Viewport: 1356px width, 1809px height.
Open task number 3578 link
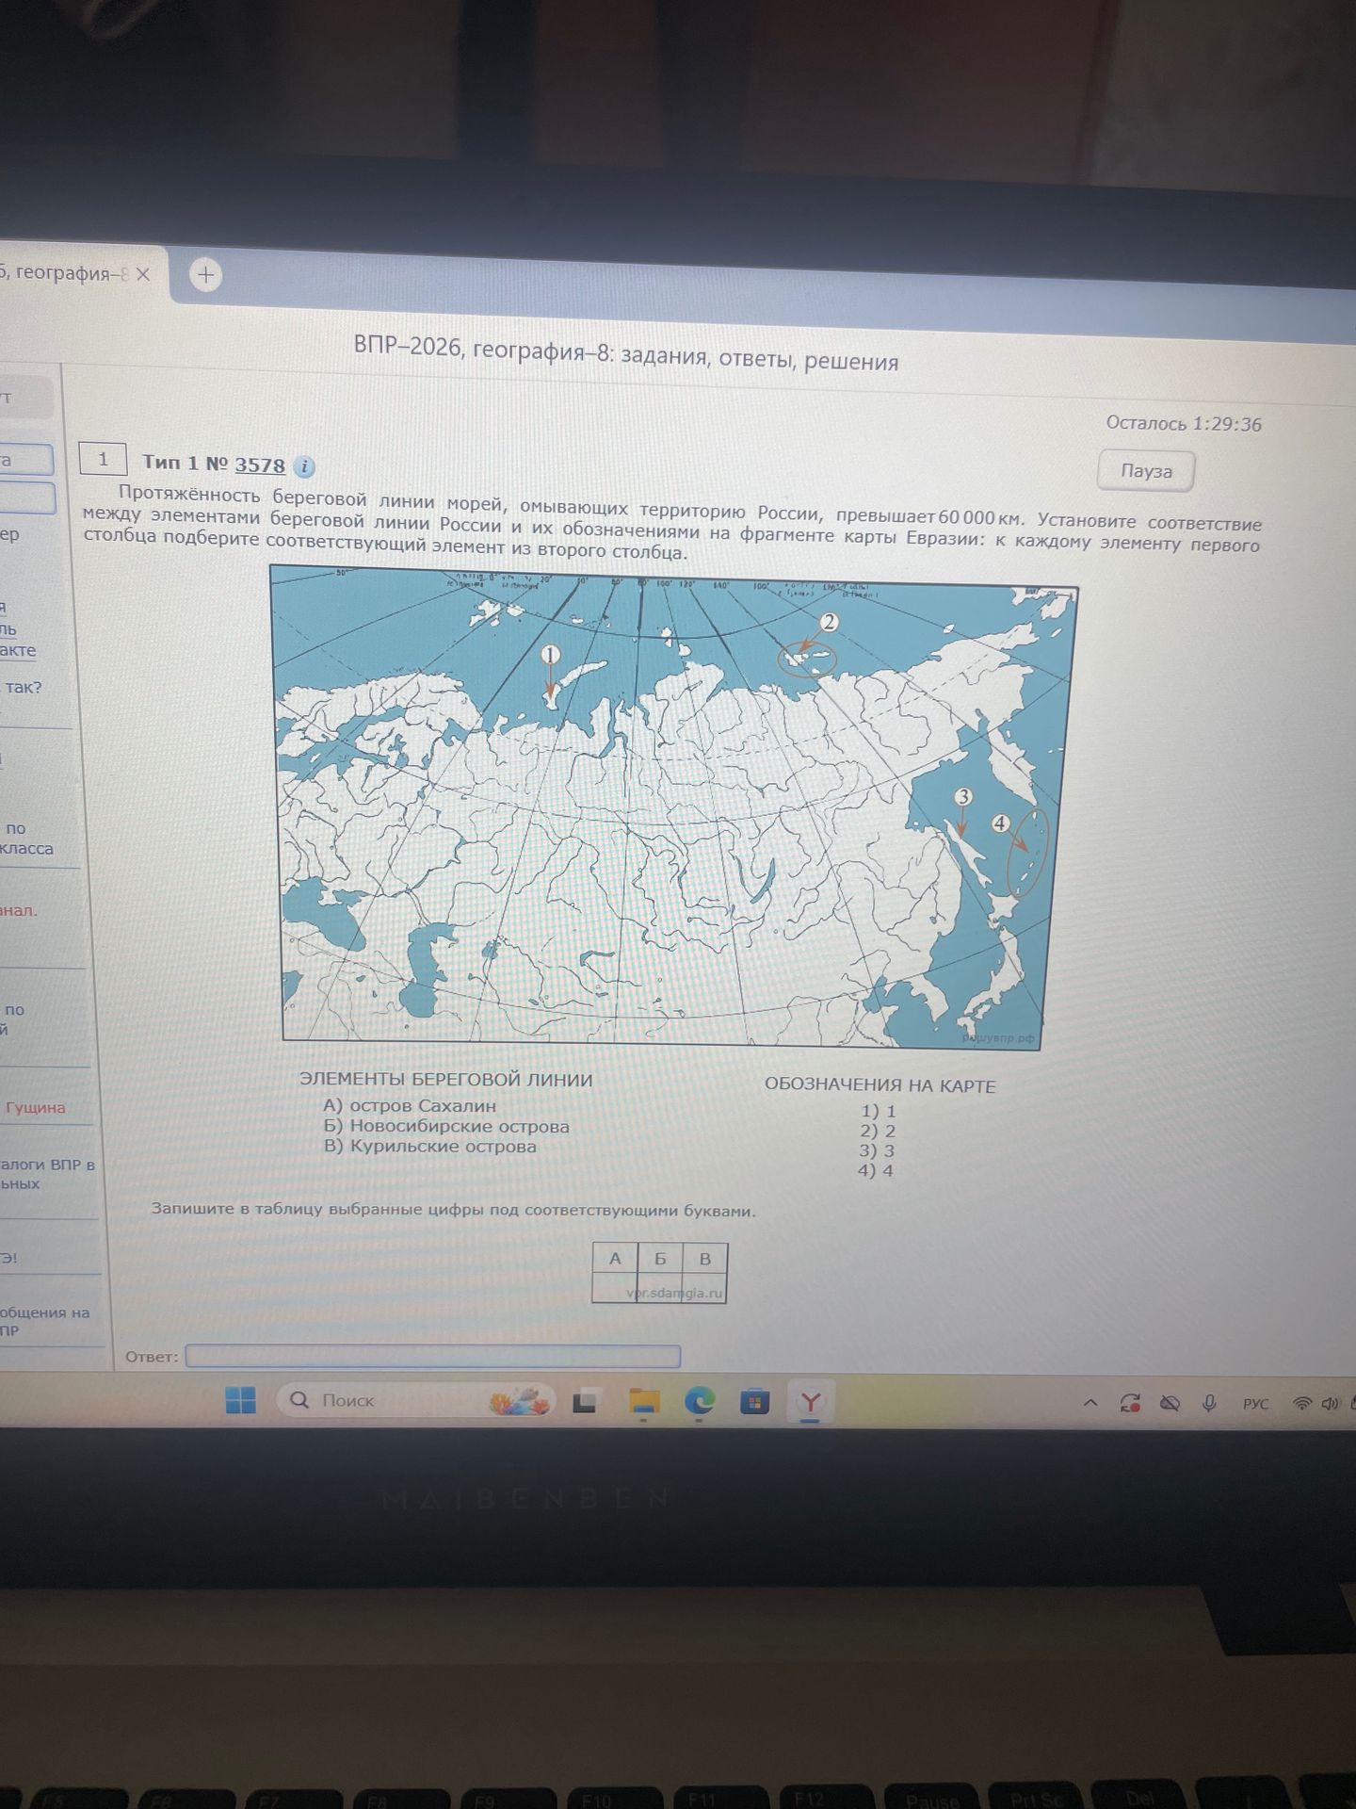[260, 464]
